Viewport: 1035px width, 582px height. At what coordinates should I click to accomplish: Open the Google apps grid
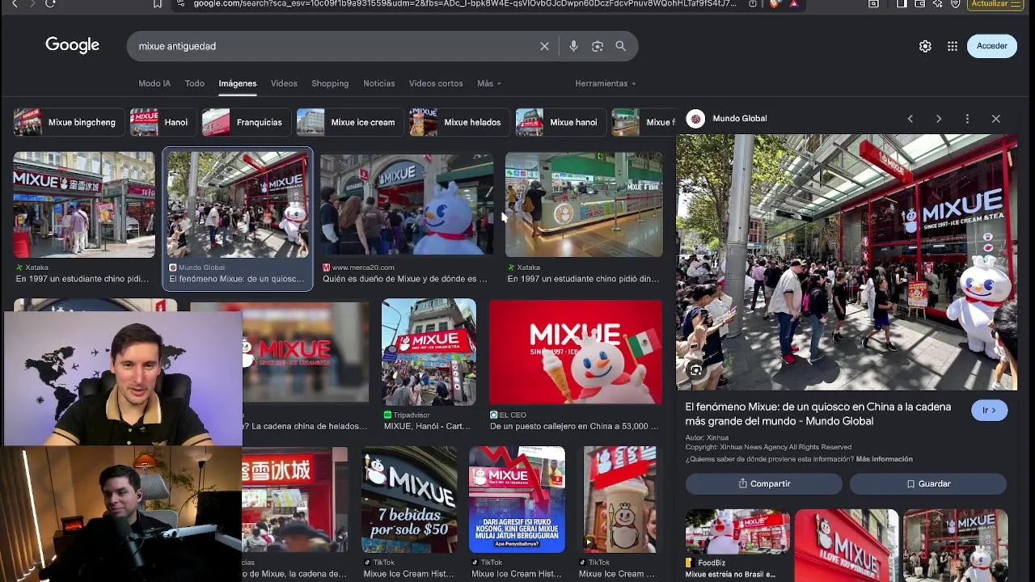tap(953, 46)
